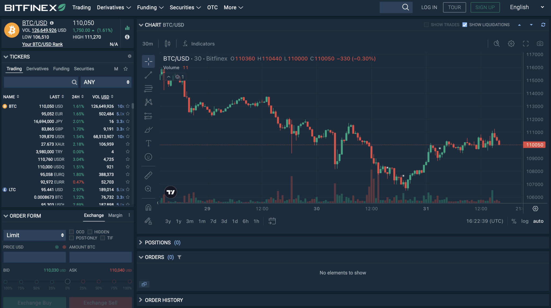Viewport: 551px width, 308px height.
Task: Click the SIGN UP button
Action: pos(485,7)
